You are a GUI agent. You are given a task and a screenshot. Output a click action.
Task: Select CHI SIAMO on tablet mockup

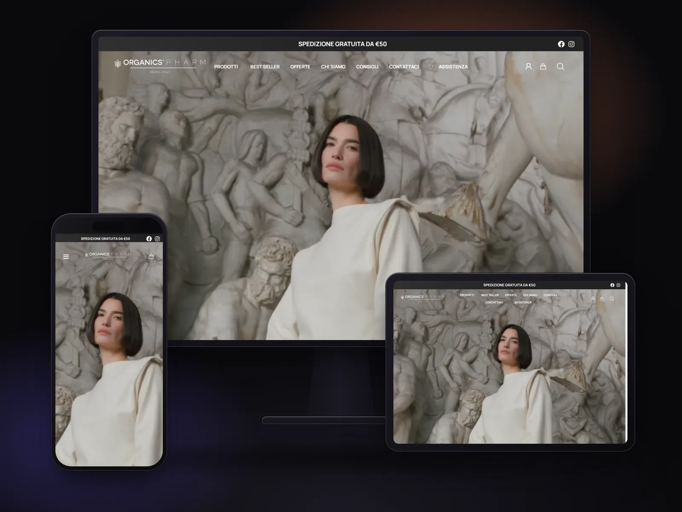point(530,295)
